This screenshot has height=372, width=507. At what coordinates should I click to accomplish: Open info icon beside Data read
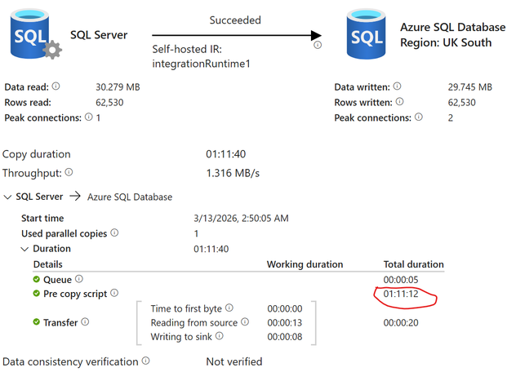click(56, 86)
